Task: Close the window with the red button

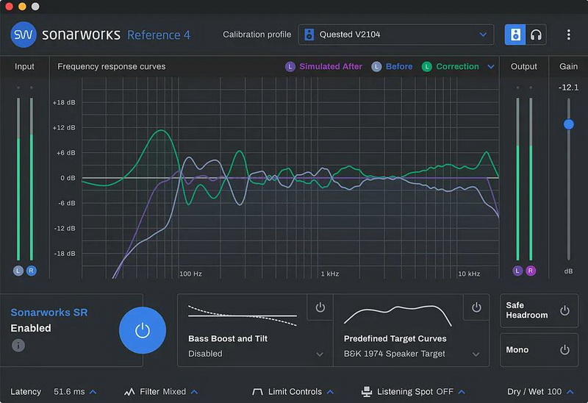Action: [9, 7]
